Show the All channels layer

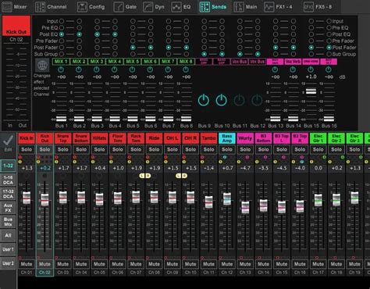(8, 235)
